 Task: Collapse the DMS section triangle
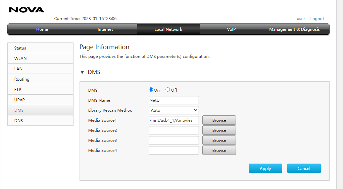click(x=82, y=72)
